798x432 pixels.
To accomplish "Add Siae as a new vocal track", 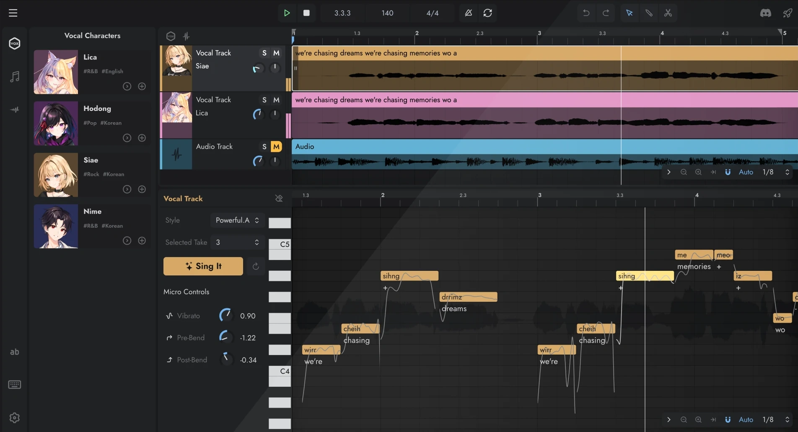I will pyautogui.click(x=142, y=189).
